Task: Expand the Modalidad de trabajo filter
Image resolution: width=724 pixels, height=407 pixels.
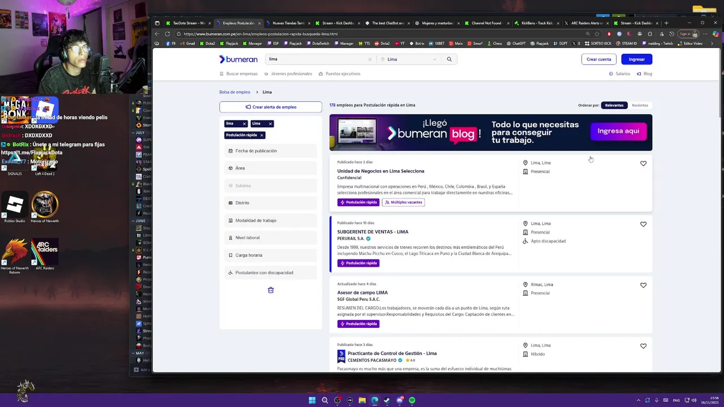Action: (270, 220)
